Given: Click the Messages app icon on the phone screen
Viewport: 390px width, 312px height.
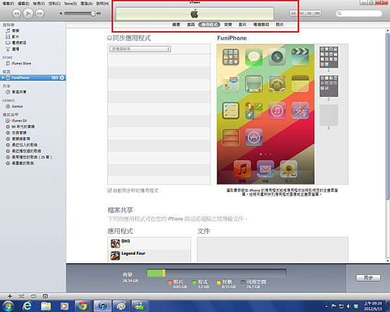Looking at the screenshot, I should 253,57.
